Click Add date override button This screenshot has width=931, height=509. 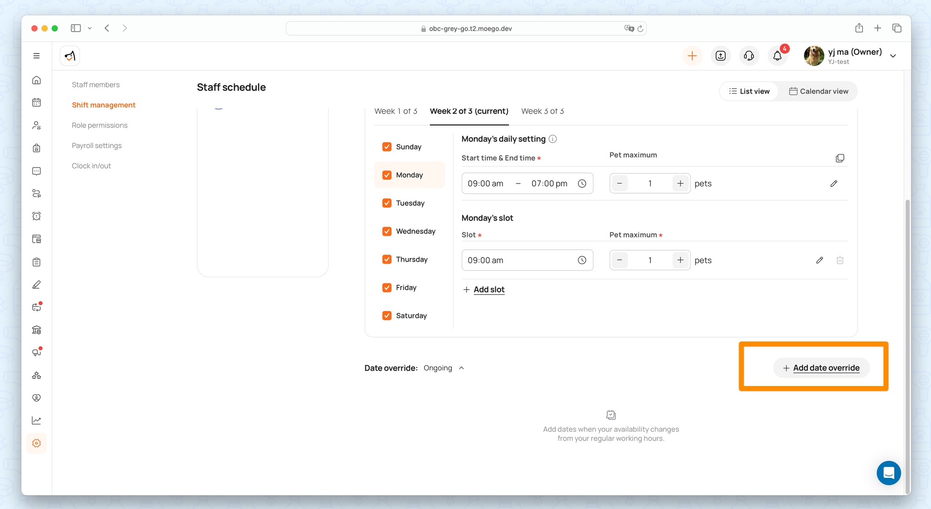pyautogui.click(x=821, y=368)
